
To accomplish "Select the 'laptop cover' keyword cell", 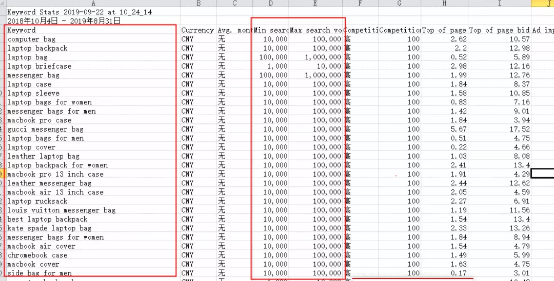I will 93,147.
